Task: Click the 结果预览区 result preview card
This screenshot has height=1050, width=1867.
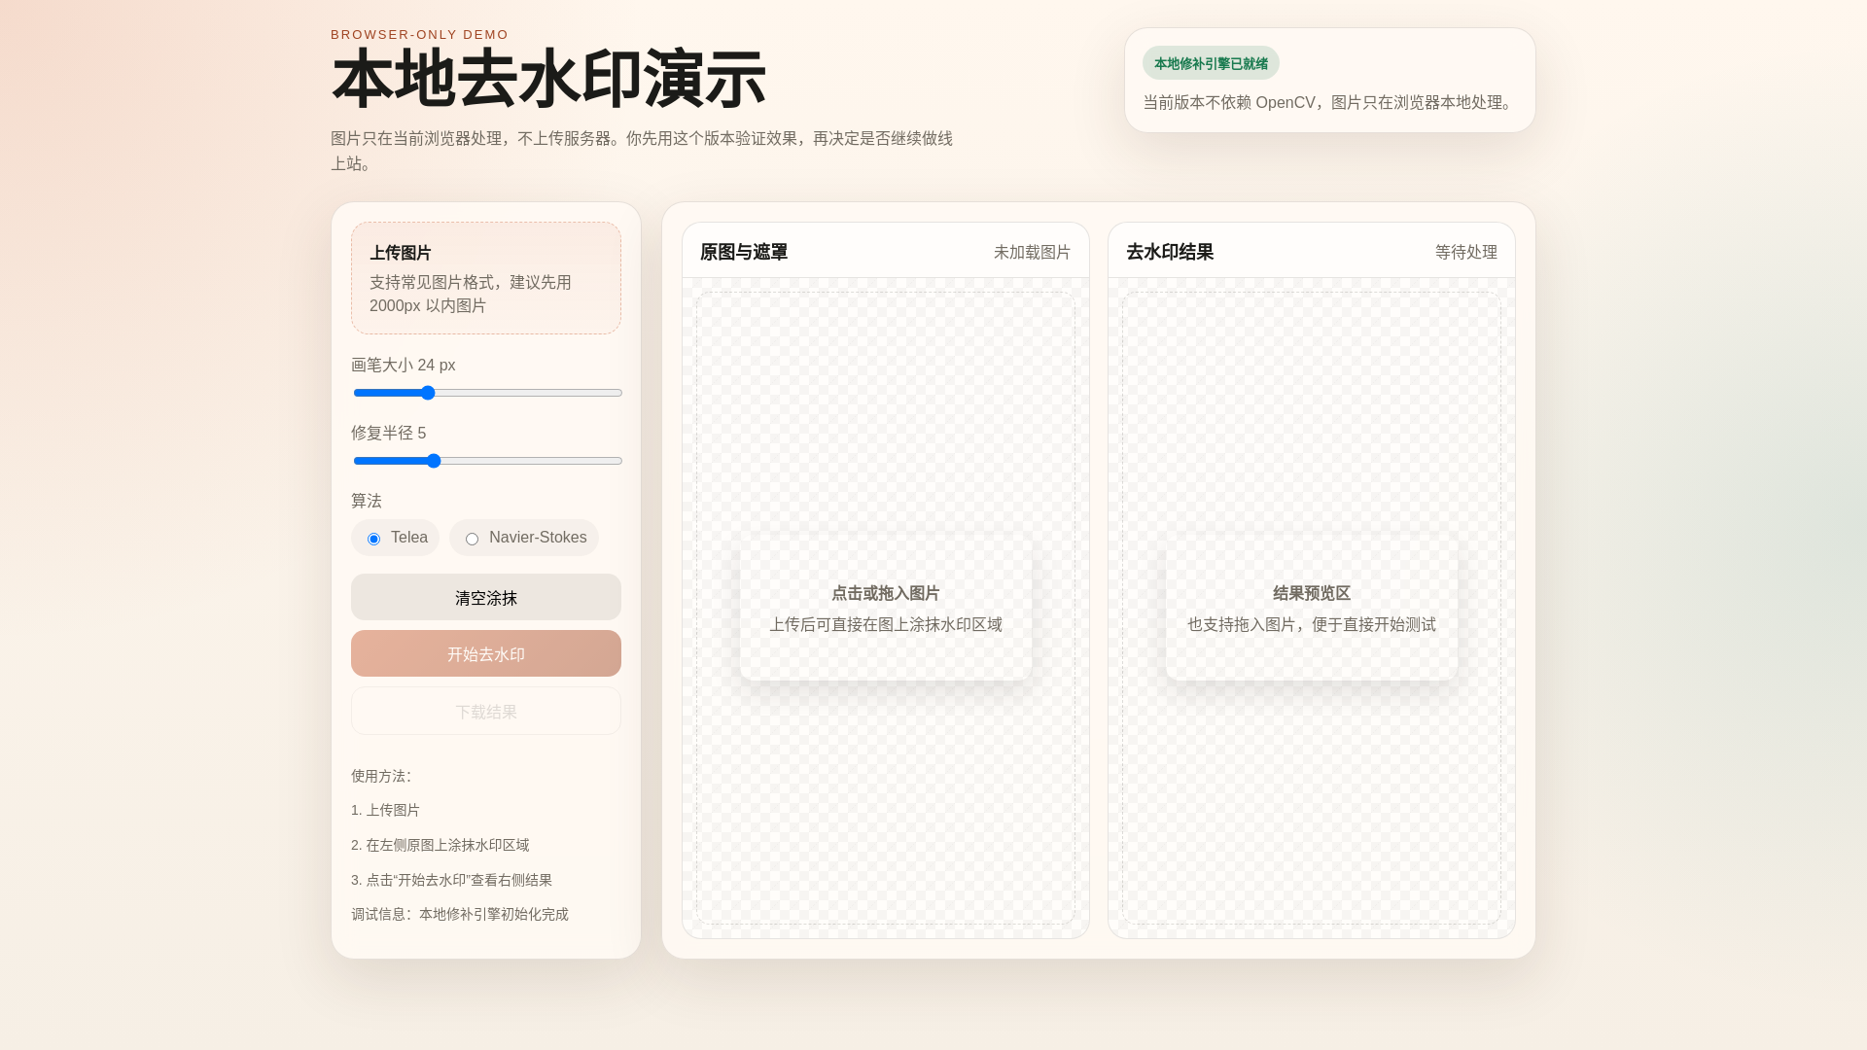Action: coord(1312,609)
